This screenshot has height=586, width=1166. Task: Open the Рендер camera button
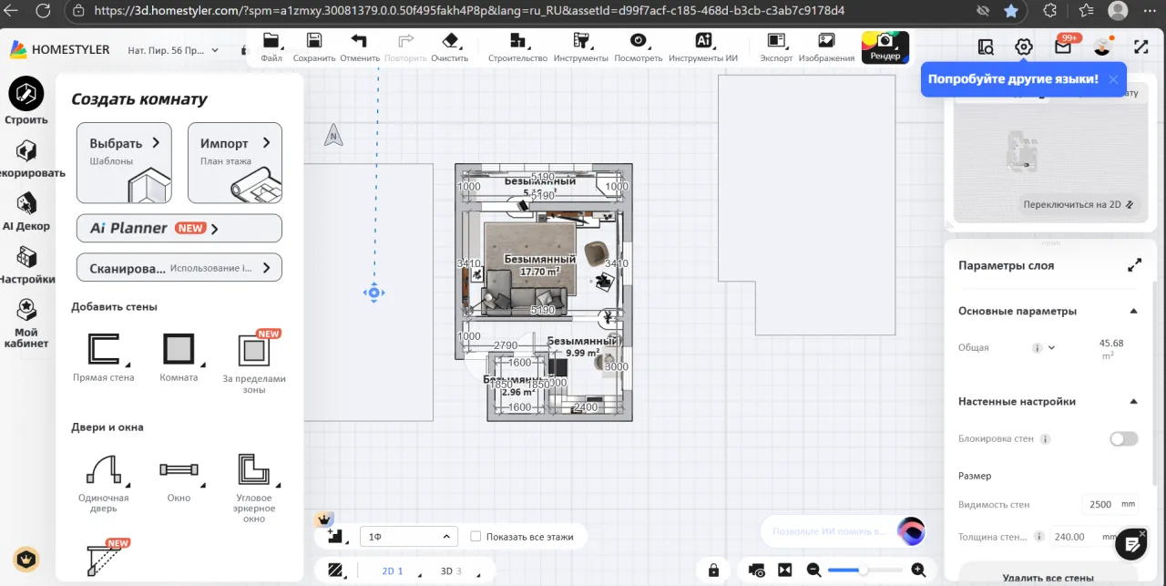click(x=885, y=46)
